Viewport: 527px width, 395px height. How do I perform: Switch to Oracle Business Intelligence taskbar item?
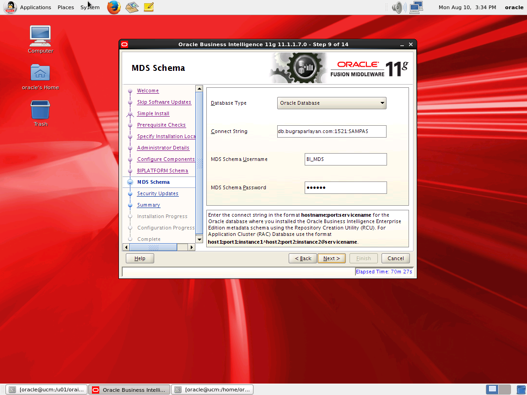[129, 390]
